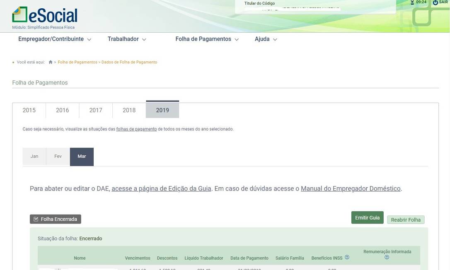Screen dimensions: 450x270
Task: Open the Trabalhador dropdown menu
Action: [127, 39]
